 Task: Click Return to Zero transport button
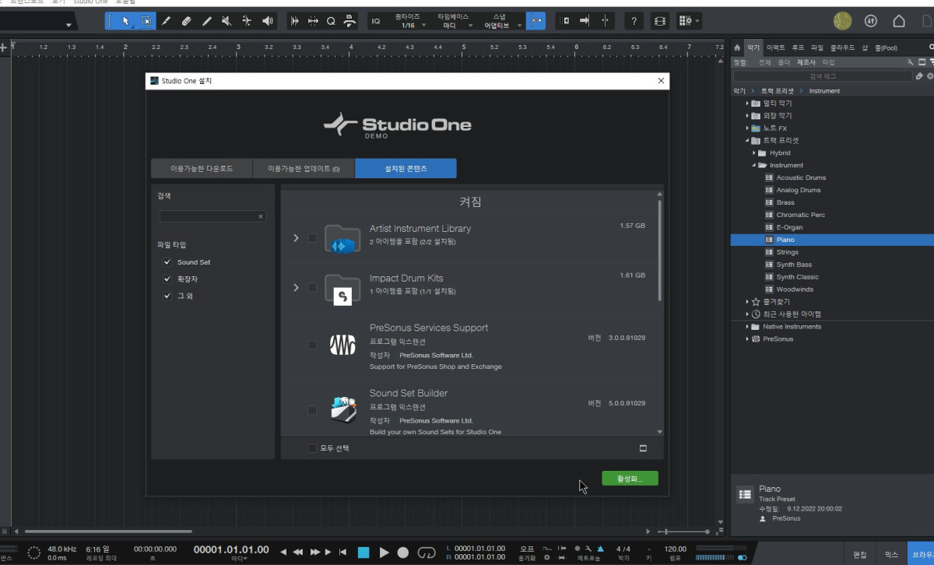tap(343, 553)
